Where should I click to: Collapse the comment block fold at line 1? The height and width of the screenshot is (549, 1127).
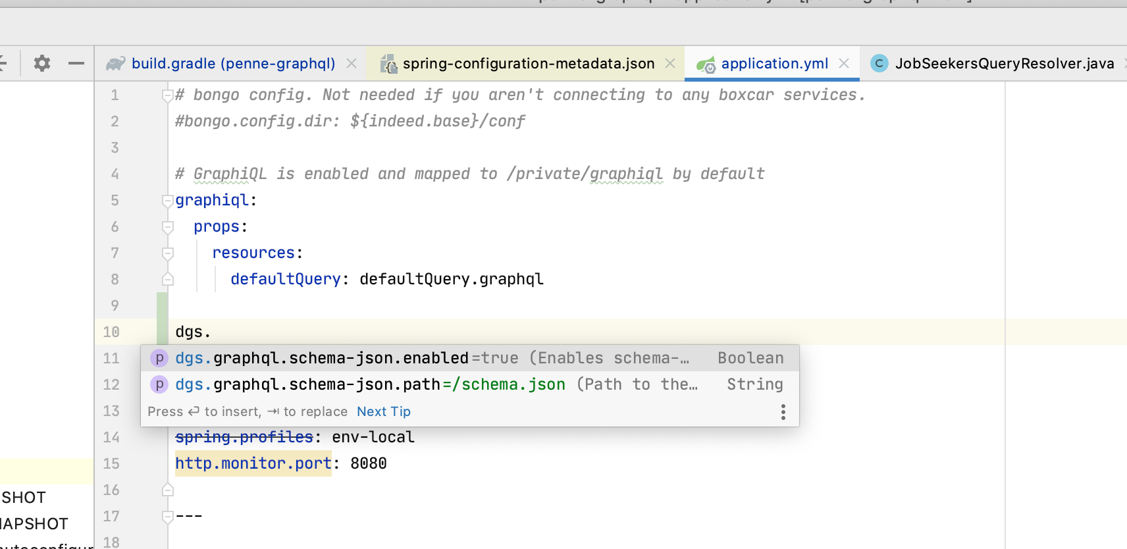coord(168,95)
